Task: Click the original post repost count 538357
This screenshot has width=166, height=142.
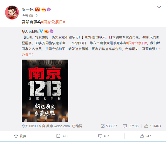Action: [x=109, y=126]
